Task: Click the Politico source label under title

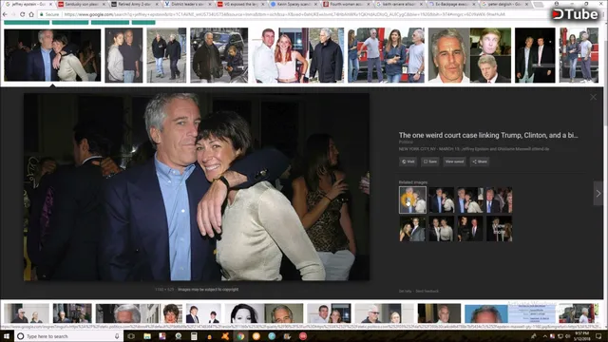Action: (406, 142)
